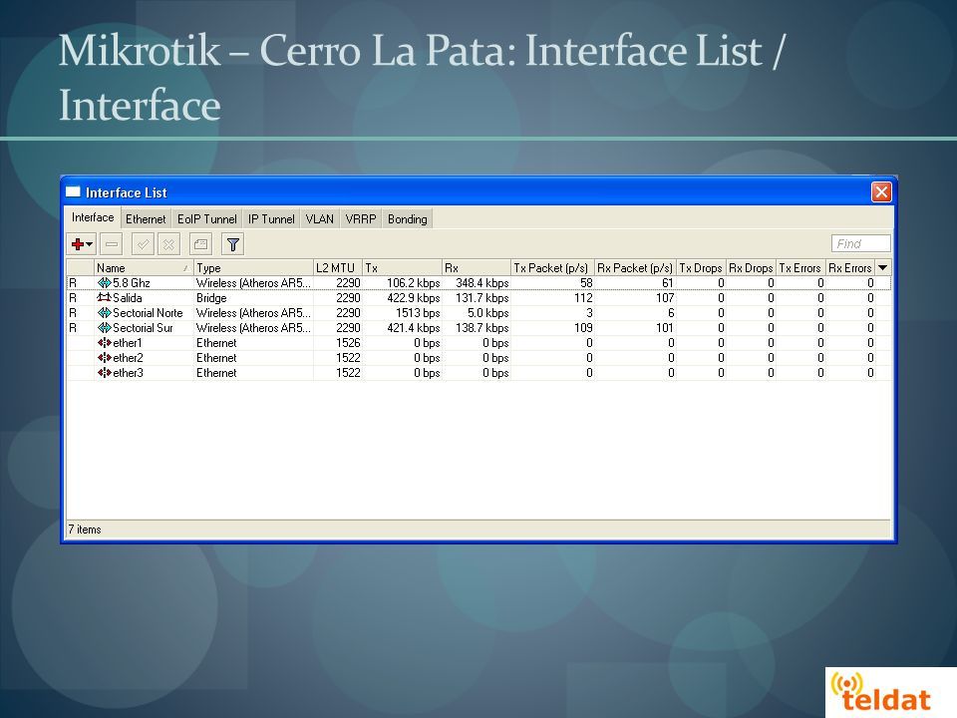Viewport: 957px width, 718px height.
Task: Sort by Rx Packet (p/s) column header
Action: click(x=635, y=267)
